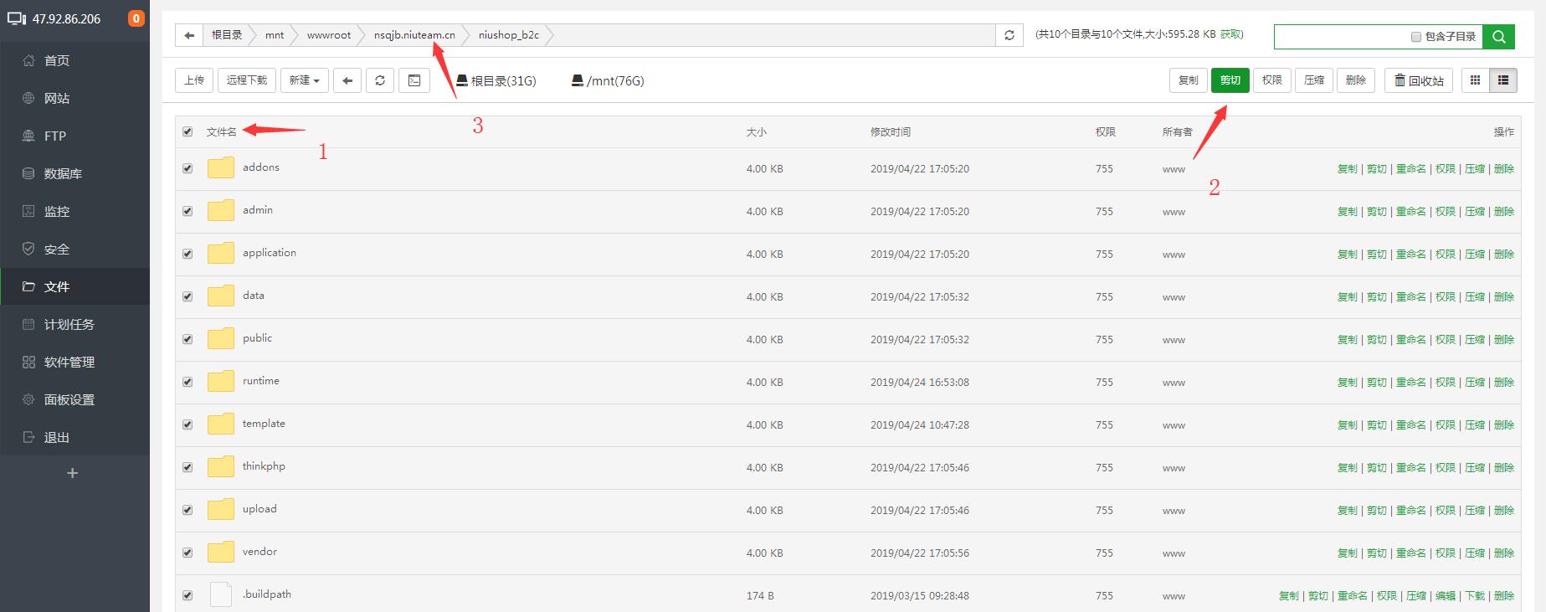The image size is (1546, 612).
Task: Open the application folder icon
Action: pos(221,254)
